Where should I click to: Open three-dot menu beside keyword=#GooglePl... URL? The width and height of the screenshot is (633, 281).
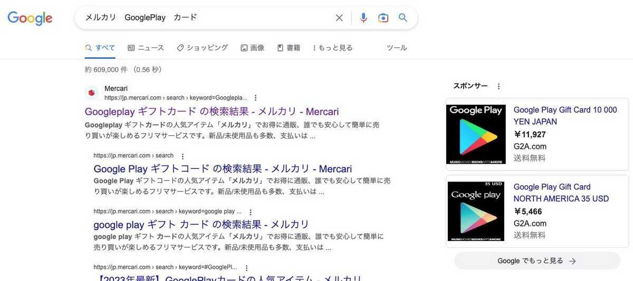(x=246, y=268)
